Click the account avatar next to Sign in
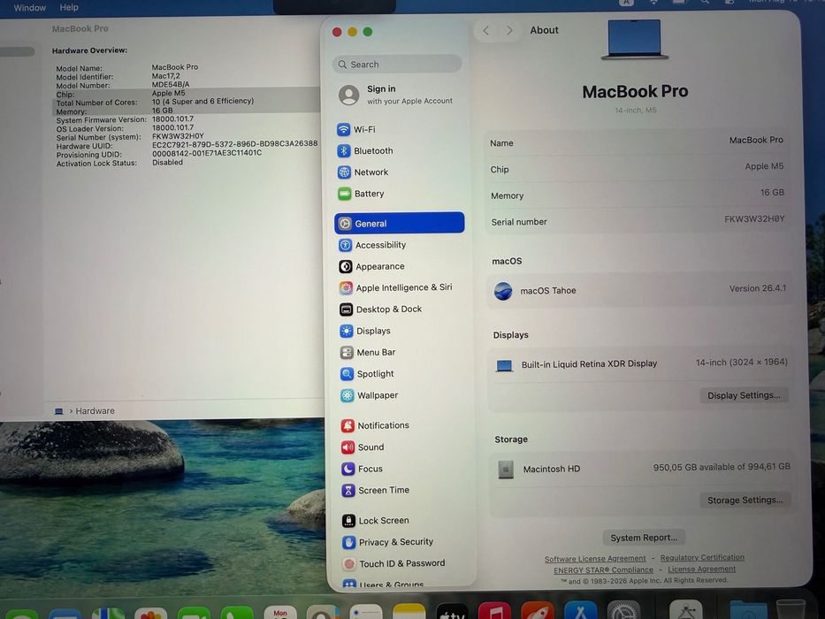The height and width of the screenshot is (619, 825). [x=349, y=95]
